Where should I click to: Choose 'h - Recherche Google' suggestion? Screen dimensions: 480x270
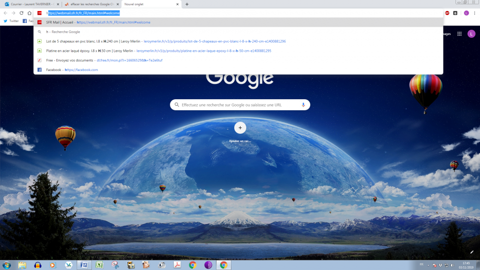238,32
